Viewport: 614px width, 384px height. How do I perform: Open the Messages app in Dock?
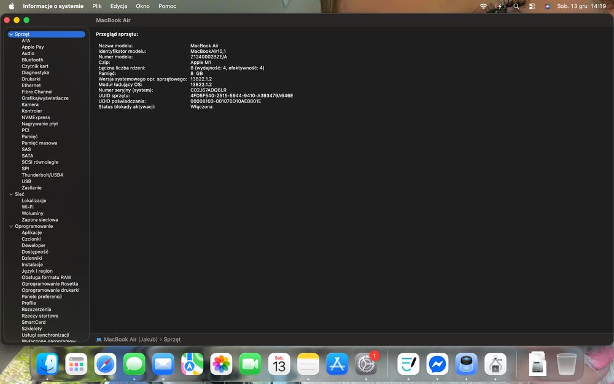pyautogui.click(x=134, y=364)
